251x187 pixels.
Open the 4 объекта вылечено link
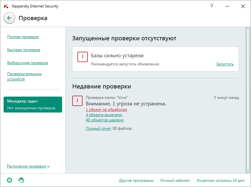(104, 115)
